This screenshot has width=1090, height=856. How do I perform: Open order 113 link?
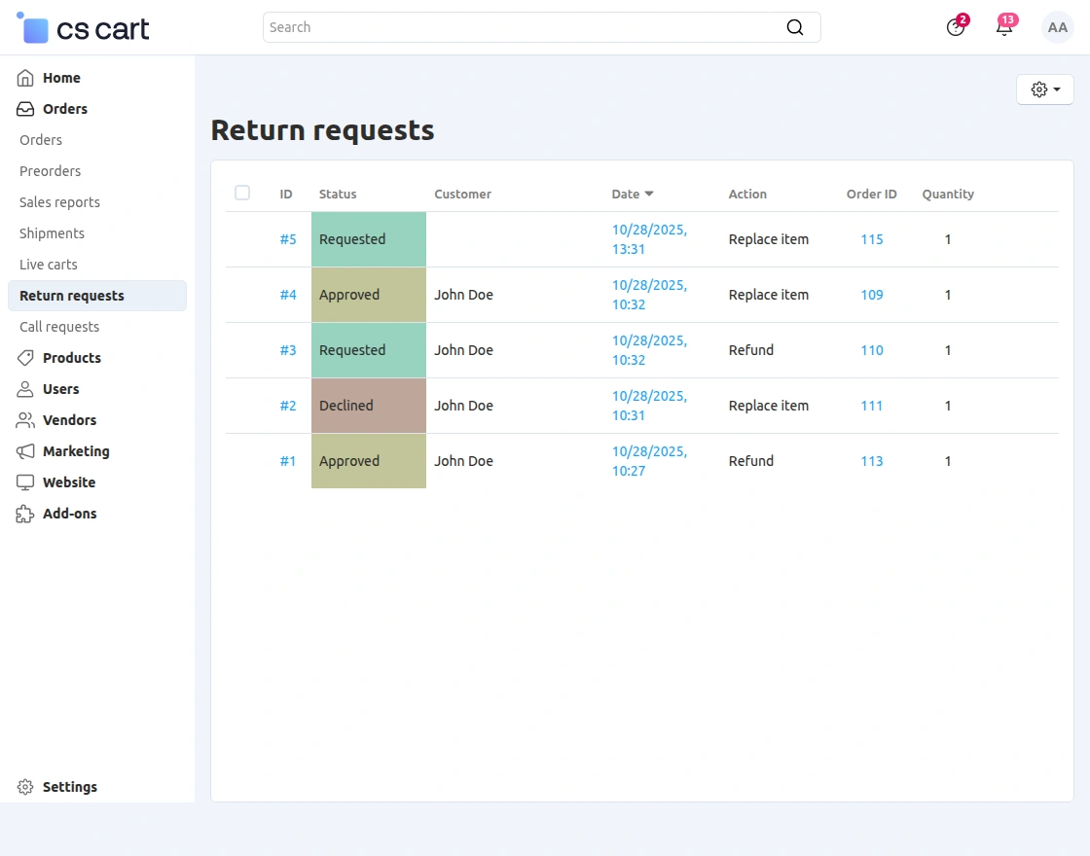point(872,461)
